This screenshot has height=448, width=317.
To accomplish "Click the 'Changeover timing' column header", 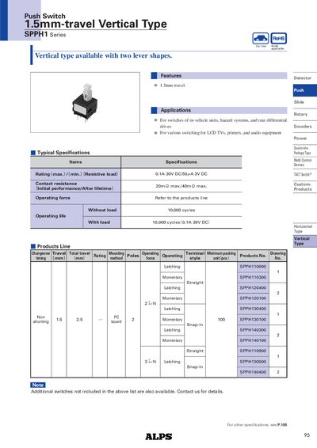I will click(40, 256).
